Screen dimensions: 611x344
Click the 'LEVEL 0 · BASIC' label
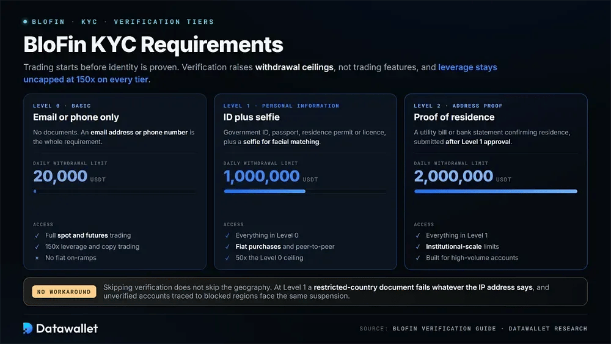tap(62, 106)
